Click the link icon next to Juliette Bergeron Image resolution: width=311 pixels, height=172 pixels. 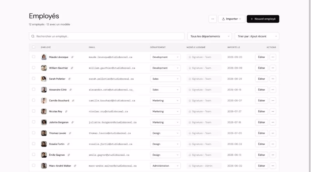pos(73,122)
